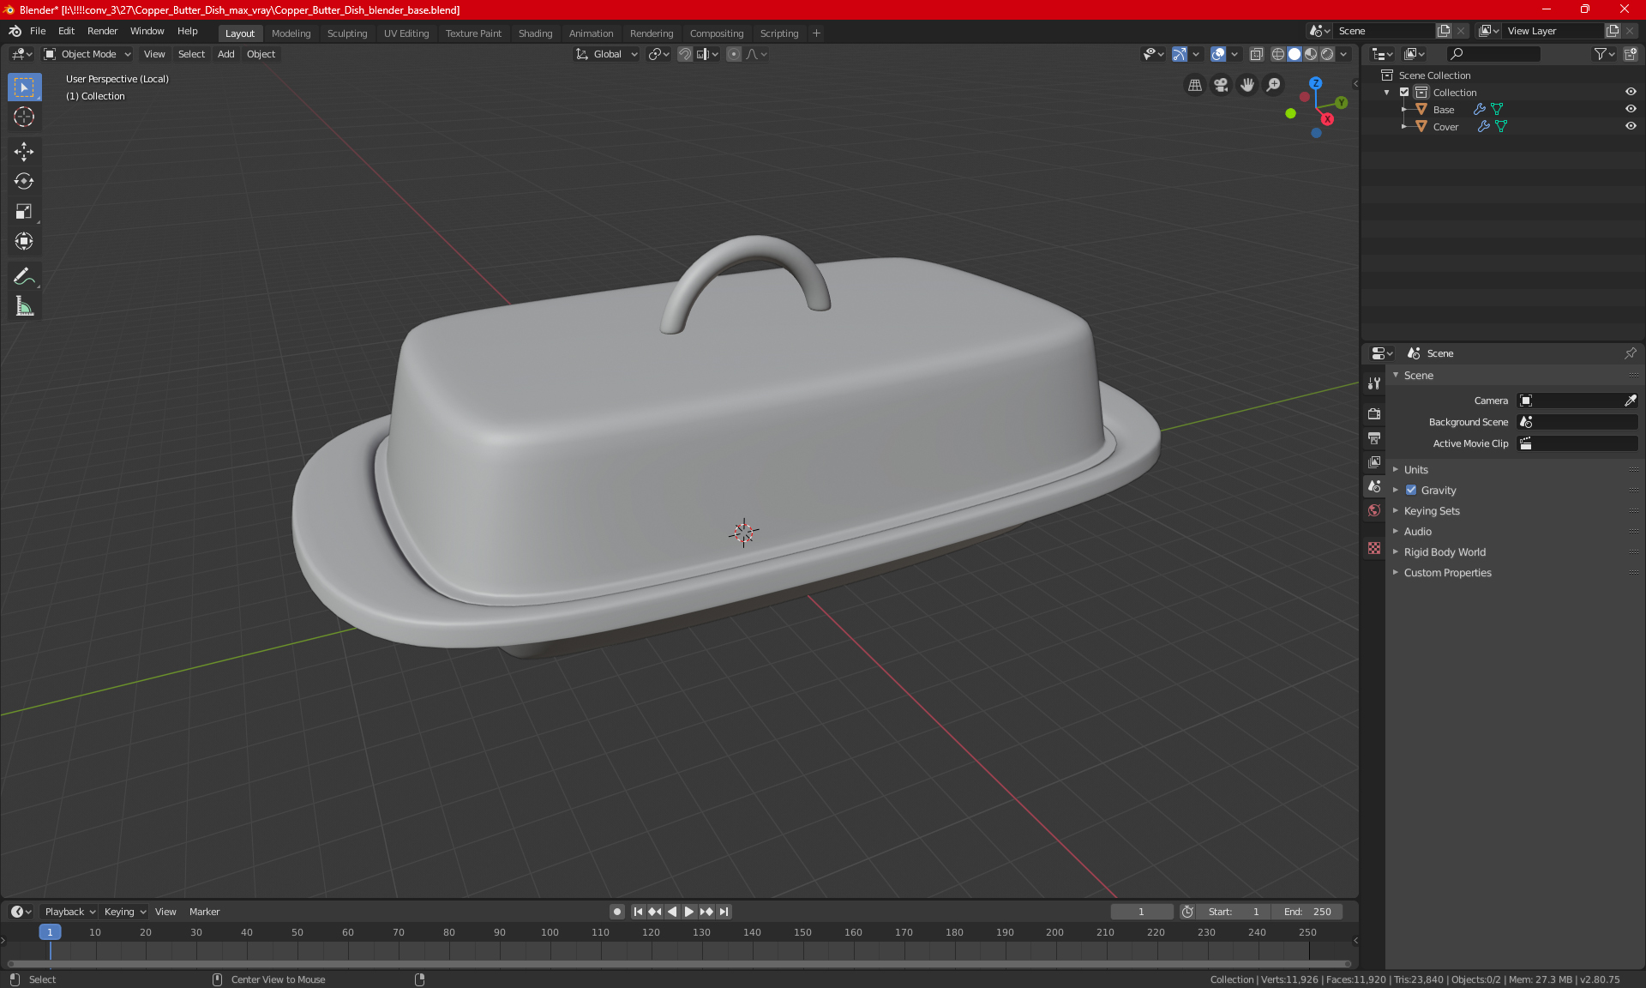Select the Select Box tool

[x=24, y=87]
